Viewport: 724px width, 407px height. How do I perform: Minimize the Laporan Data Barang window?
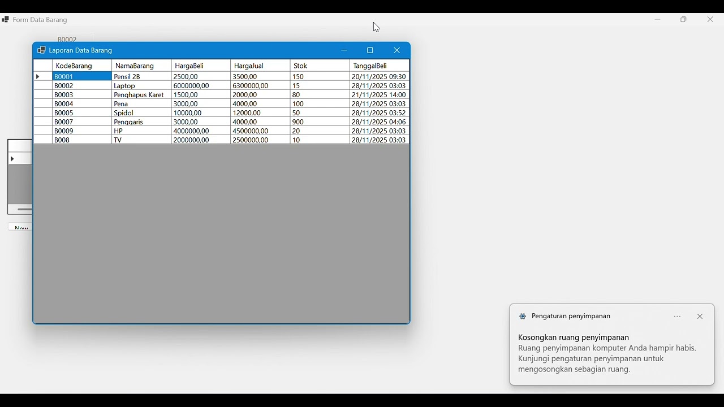344,50
